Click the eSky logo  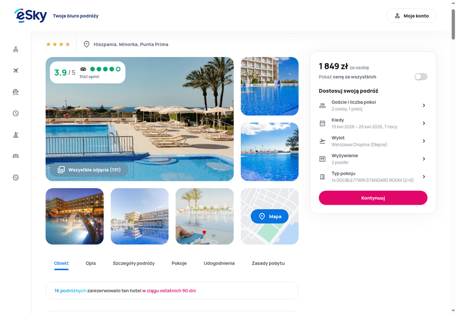31,16
